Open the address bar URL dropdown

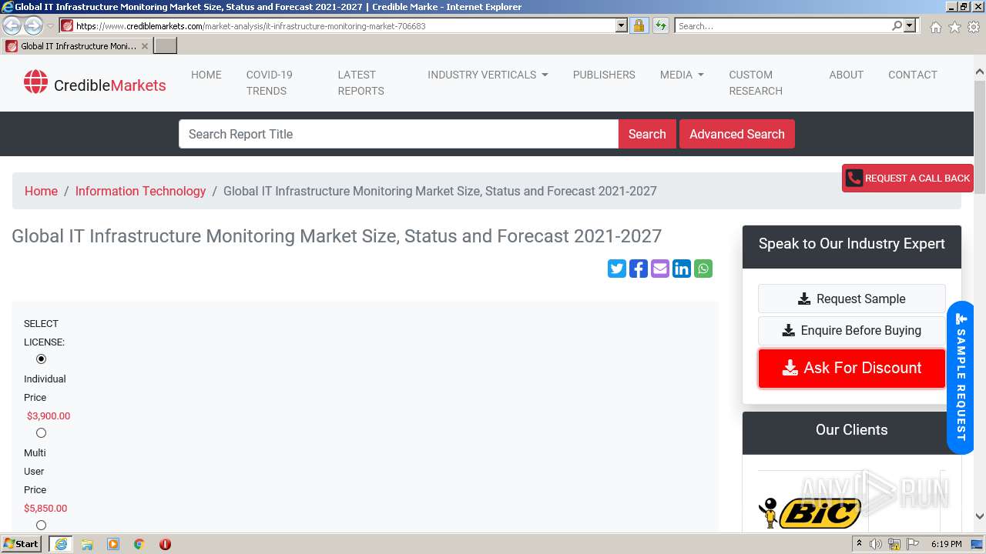[x=622, y=25]
